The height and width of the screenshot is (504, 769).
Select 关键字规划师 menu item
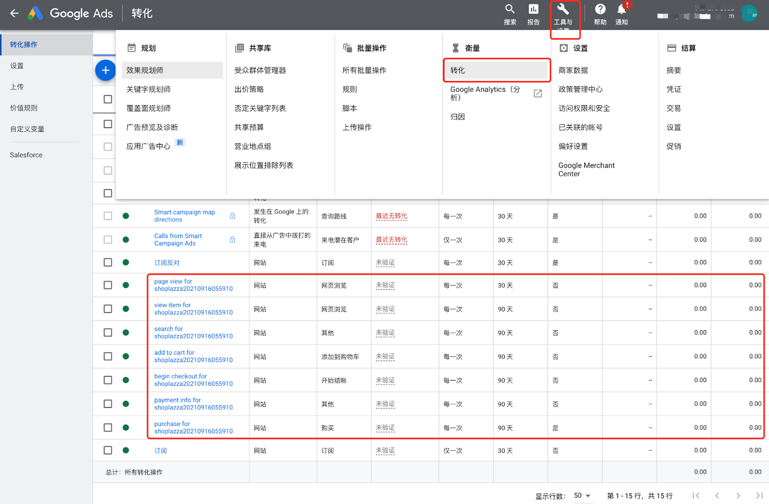[x=149, y=89]
